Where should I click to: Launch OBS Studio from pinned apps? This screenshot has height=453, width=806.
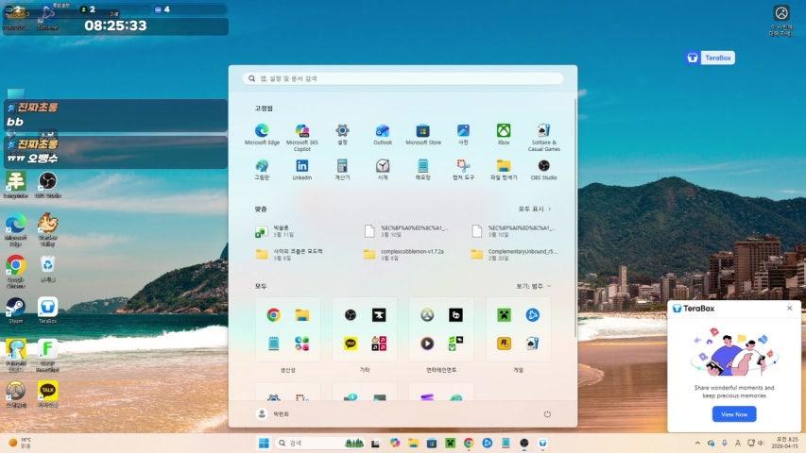[543, 166]
